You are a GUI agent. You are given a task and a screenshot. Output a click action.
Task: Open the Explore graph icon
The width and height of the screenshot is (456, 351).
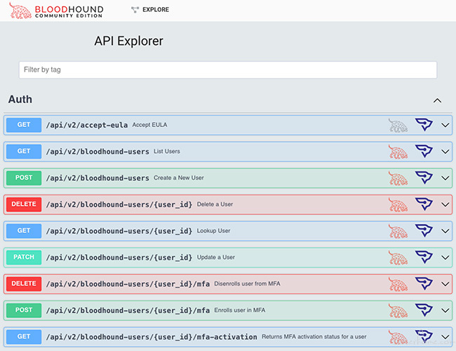[x=135, y=10]
